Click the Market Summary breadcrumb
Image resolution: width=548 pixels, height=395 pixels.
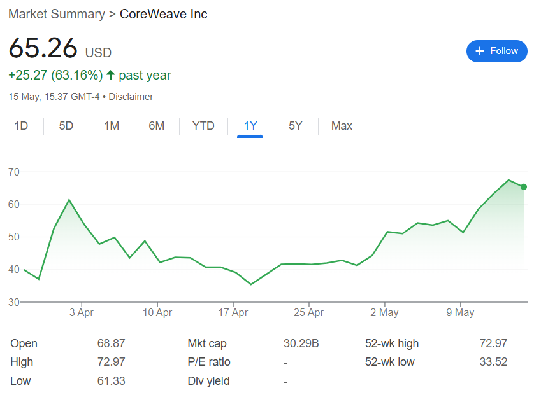pos(57,14)
